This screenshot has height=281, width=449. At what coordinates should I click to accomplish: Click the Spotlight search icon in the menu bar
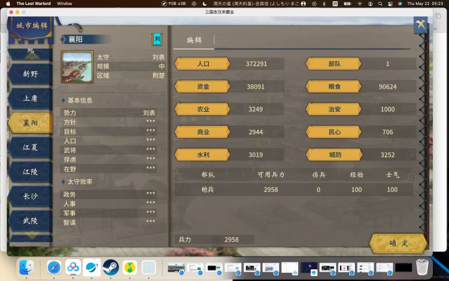pyautogui.click(x=380, y=4)
